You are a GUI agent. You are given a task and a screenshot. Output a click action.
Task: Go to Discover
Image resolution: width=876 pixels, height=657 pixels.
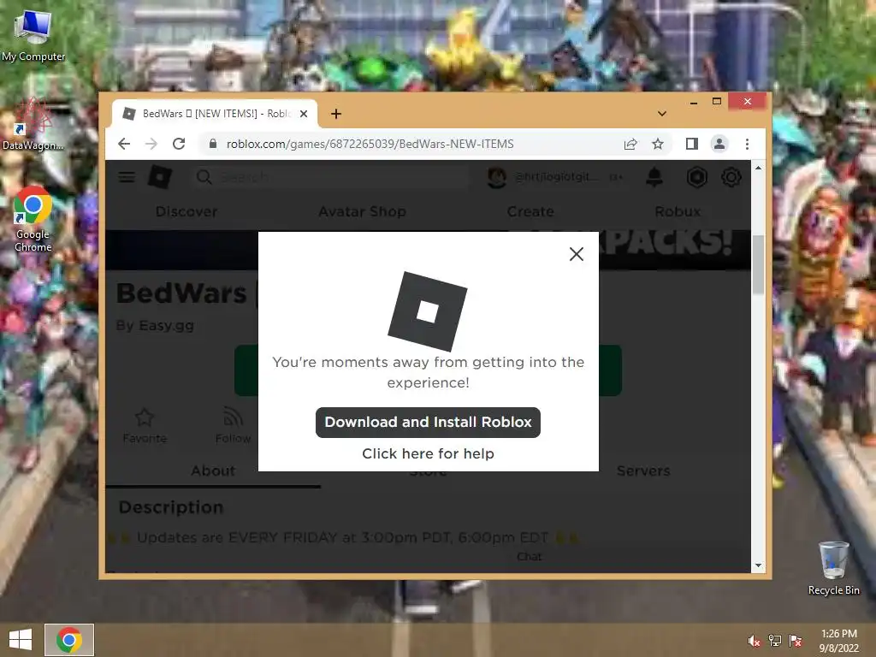coord(186,212)
